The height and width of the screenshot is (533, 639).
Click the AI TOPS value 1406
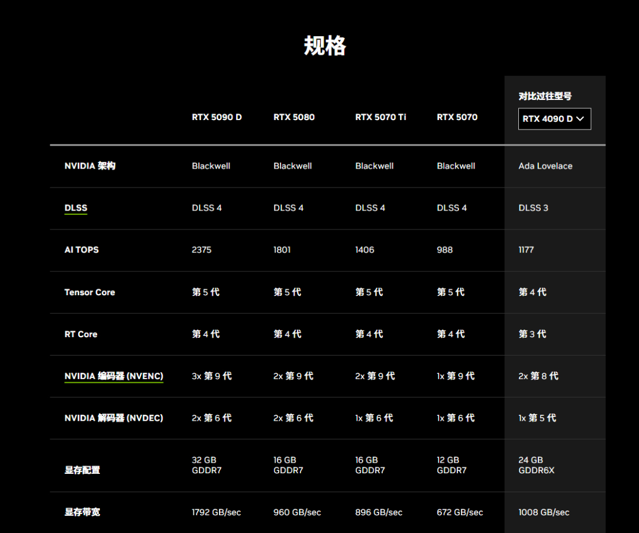point(364,250)
